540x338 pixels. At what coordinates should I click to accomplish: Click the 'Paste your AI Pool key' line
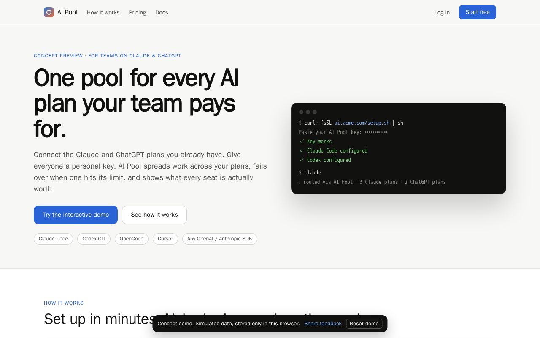[x=343, y=132]
